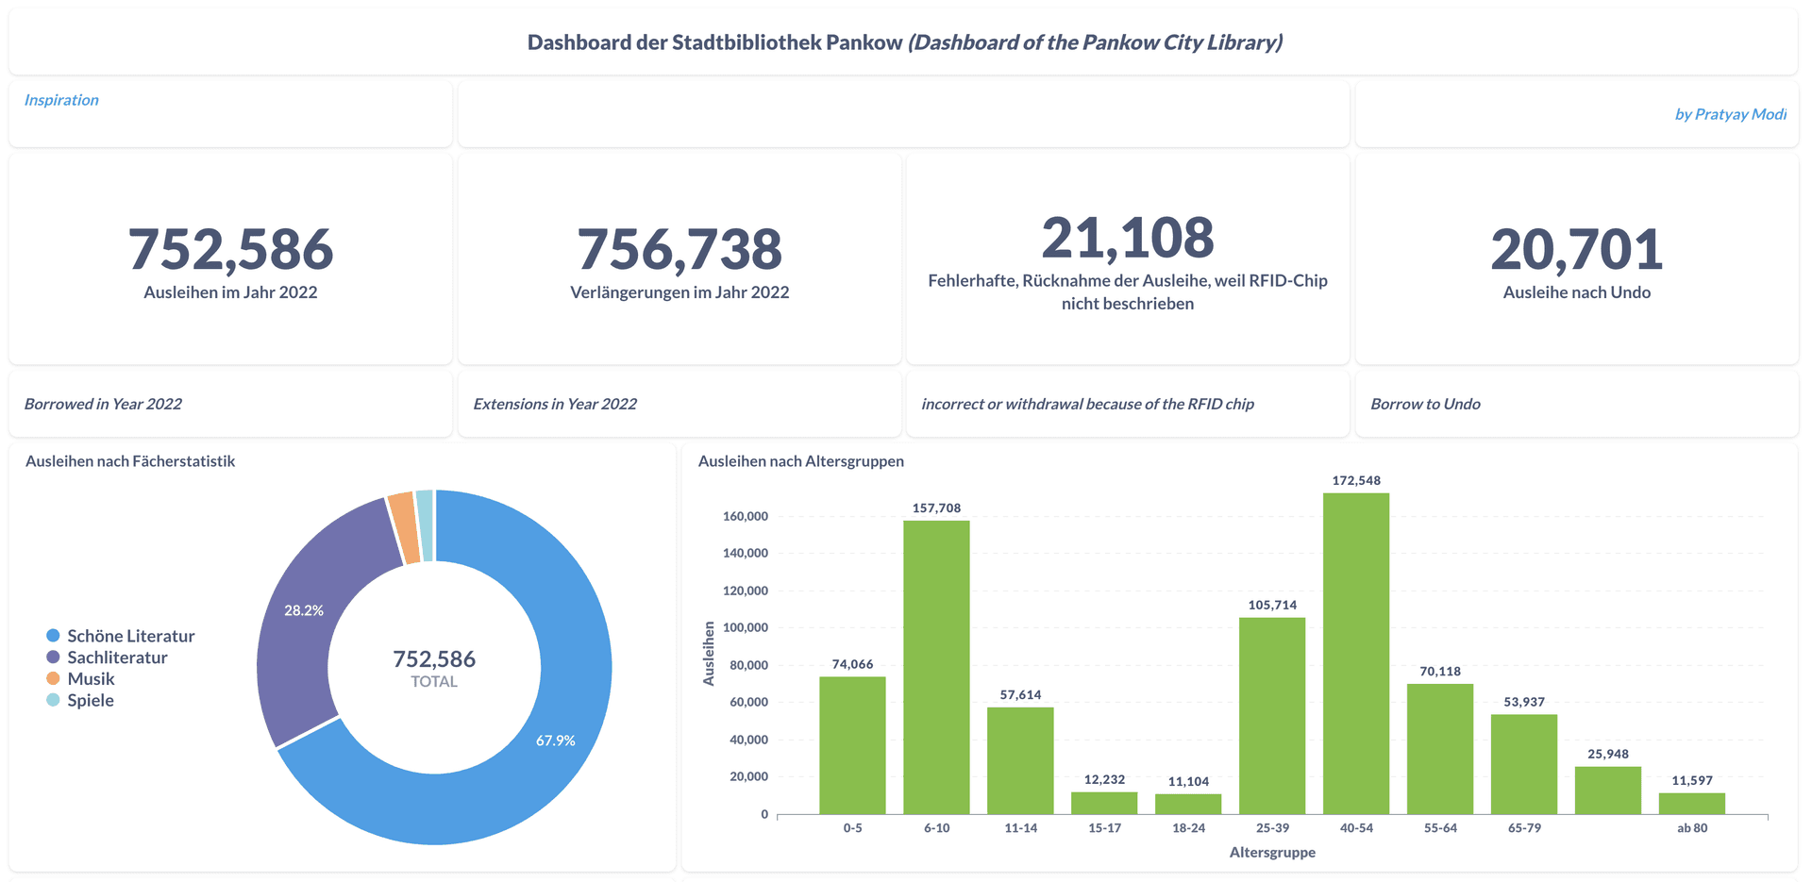Click the 11-14 age group bar

pyautogui.click(x=1020, y=760)
